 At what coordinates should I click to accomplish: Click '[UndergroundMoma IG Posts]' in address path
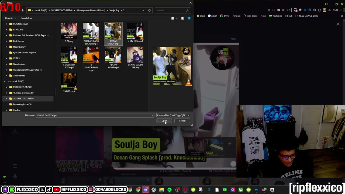[x=91, y=11]
